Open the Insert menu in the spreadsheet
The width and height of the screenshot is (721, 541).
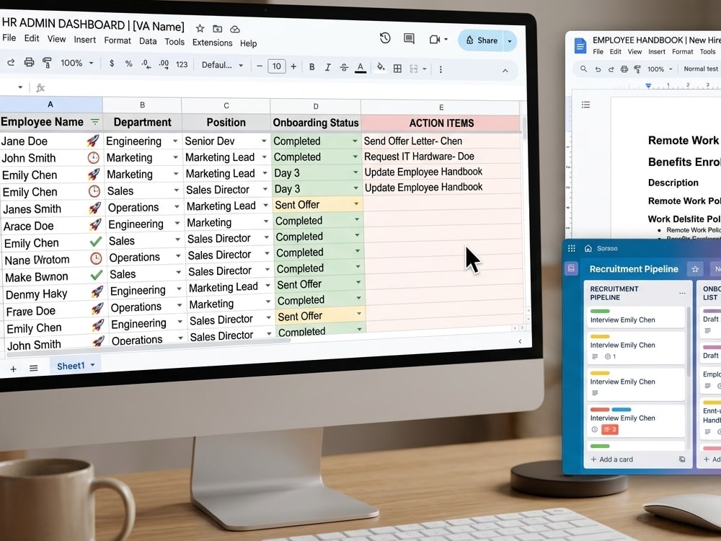point(84,40)
